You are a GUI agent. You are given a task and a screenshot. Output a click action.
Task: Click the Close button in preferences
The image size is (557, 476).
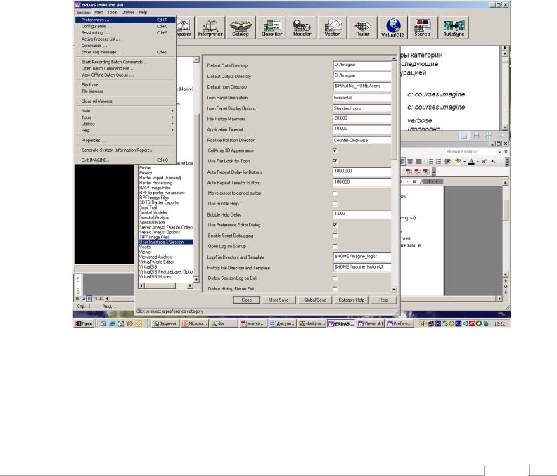pos(247,300)
